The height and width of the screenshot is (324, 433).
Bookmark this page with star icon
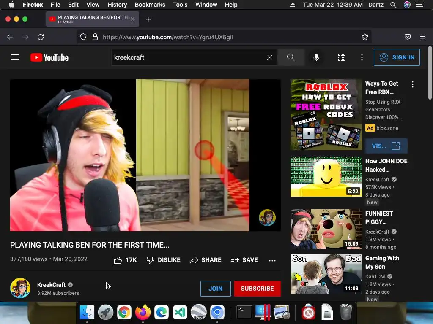click(x=365, y=37)
